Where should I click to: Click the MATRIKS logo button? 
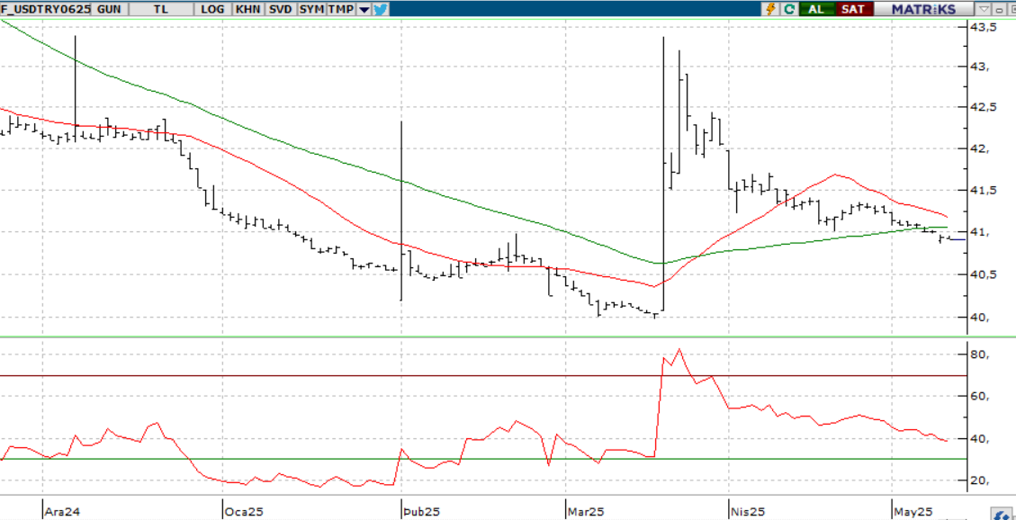(x=923, y=9)
